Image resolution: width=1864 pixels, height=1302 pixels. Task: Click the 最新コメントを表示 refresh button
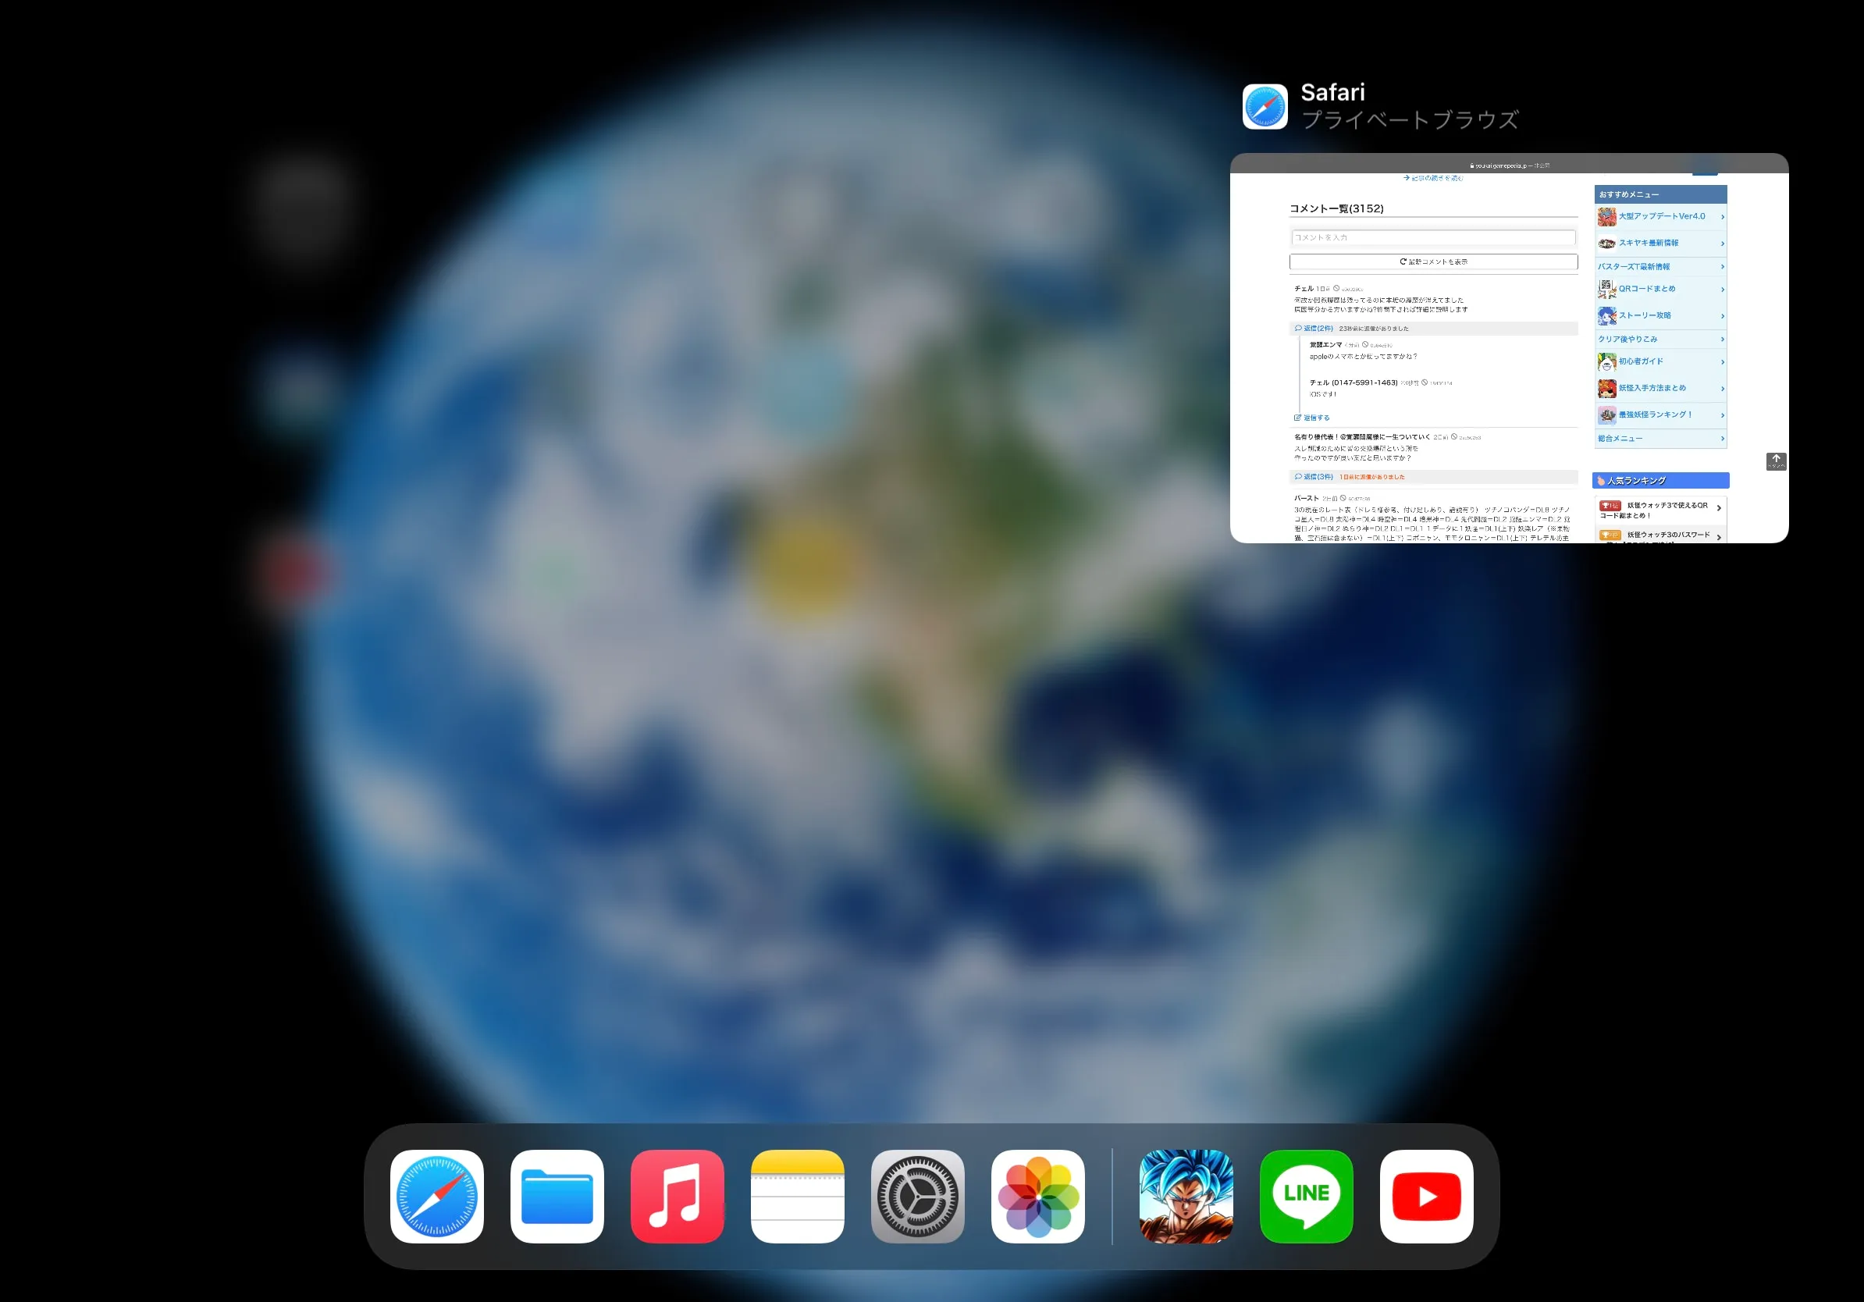click(1433, 261)
